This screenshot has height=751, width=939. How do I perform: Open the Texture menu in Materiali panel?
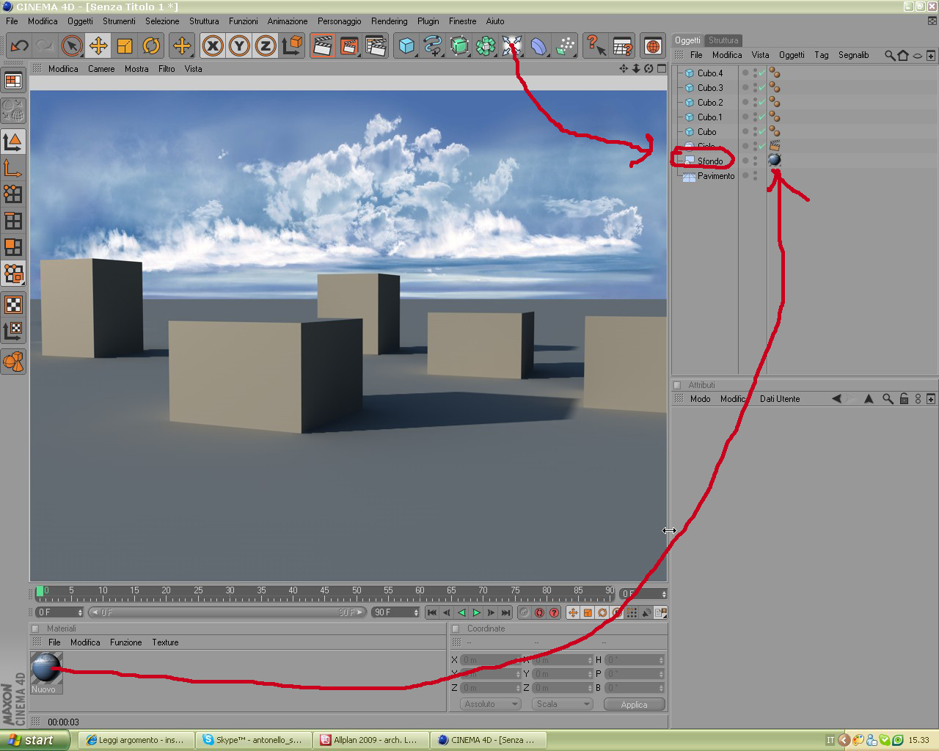[x=165, y=642]
